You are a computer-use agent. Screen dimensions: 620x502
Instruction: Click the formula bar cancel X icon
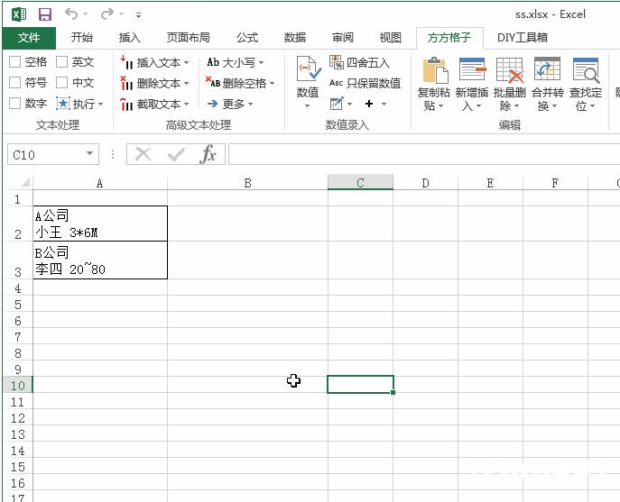click(x=143, y=154)
